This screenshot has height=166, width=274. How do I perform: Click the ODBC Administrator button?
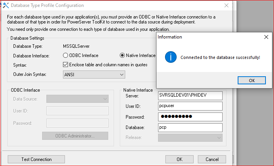(x=75, y=136)
